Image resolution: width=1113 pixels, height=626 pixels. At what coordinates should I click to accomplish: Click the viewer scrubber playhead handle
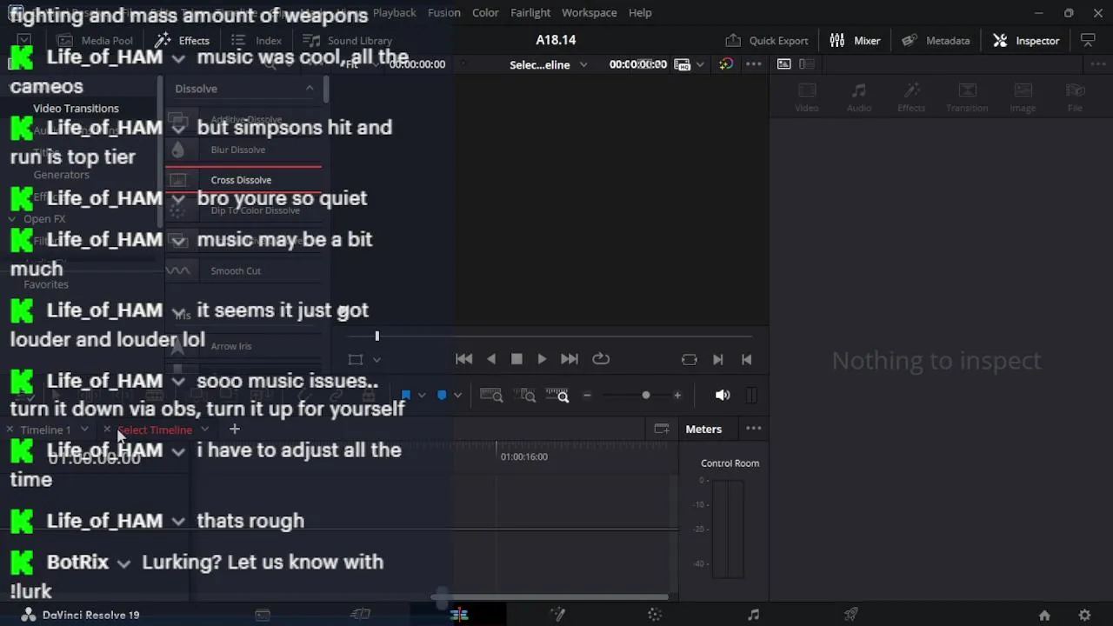(x=377, y=336)
